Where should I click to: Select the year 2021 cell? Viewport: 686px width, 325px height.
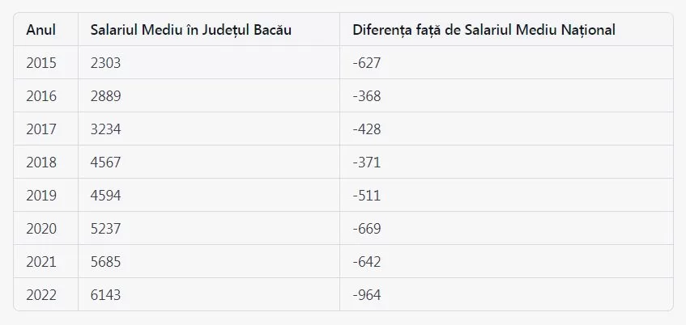click(x=41, y=262)
